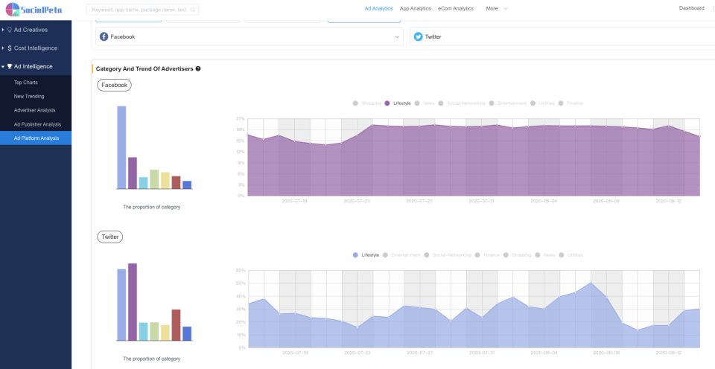The image size is (715, 369).
Task: Click the search magnifier icon
Action: coord(193,9)
